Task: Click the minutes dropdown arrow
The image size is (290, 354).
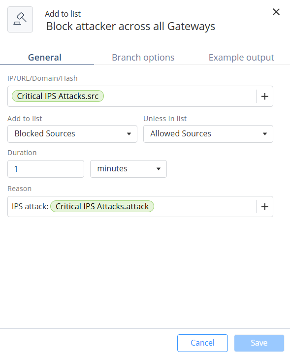Action: click(x=159, y=169)
